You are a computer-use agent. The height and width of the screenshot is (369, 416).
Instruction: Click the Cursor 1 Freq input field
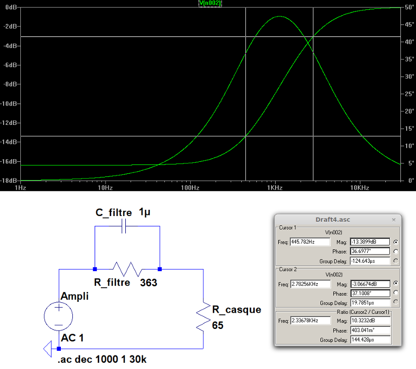310,242
